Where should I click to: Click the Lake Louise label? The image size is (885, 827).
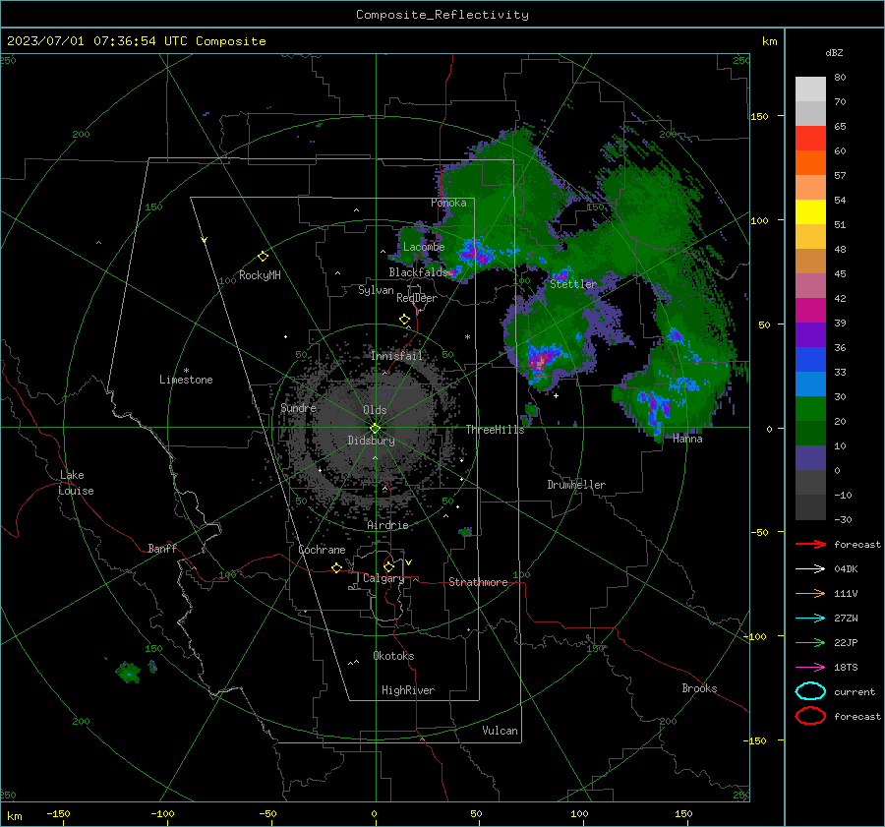pyautogui.click(x=76, y=483)
